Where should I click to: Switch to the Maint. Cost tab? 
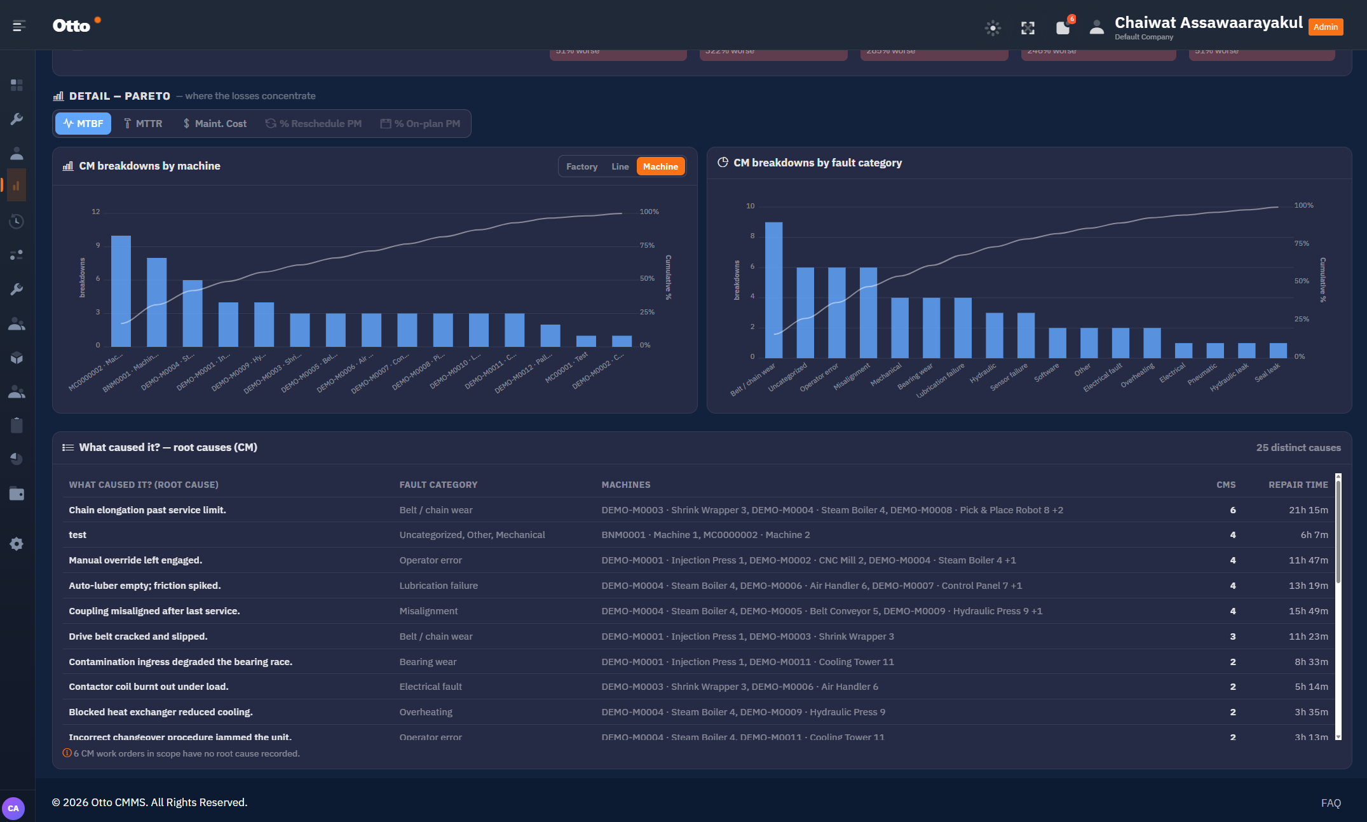click(215, 123)
